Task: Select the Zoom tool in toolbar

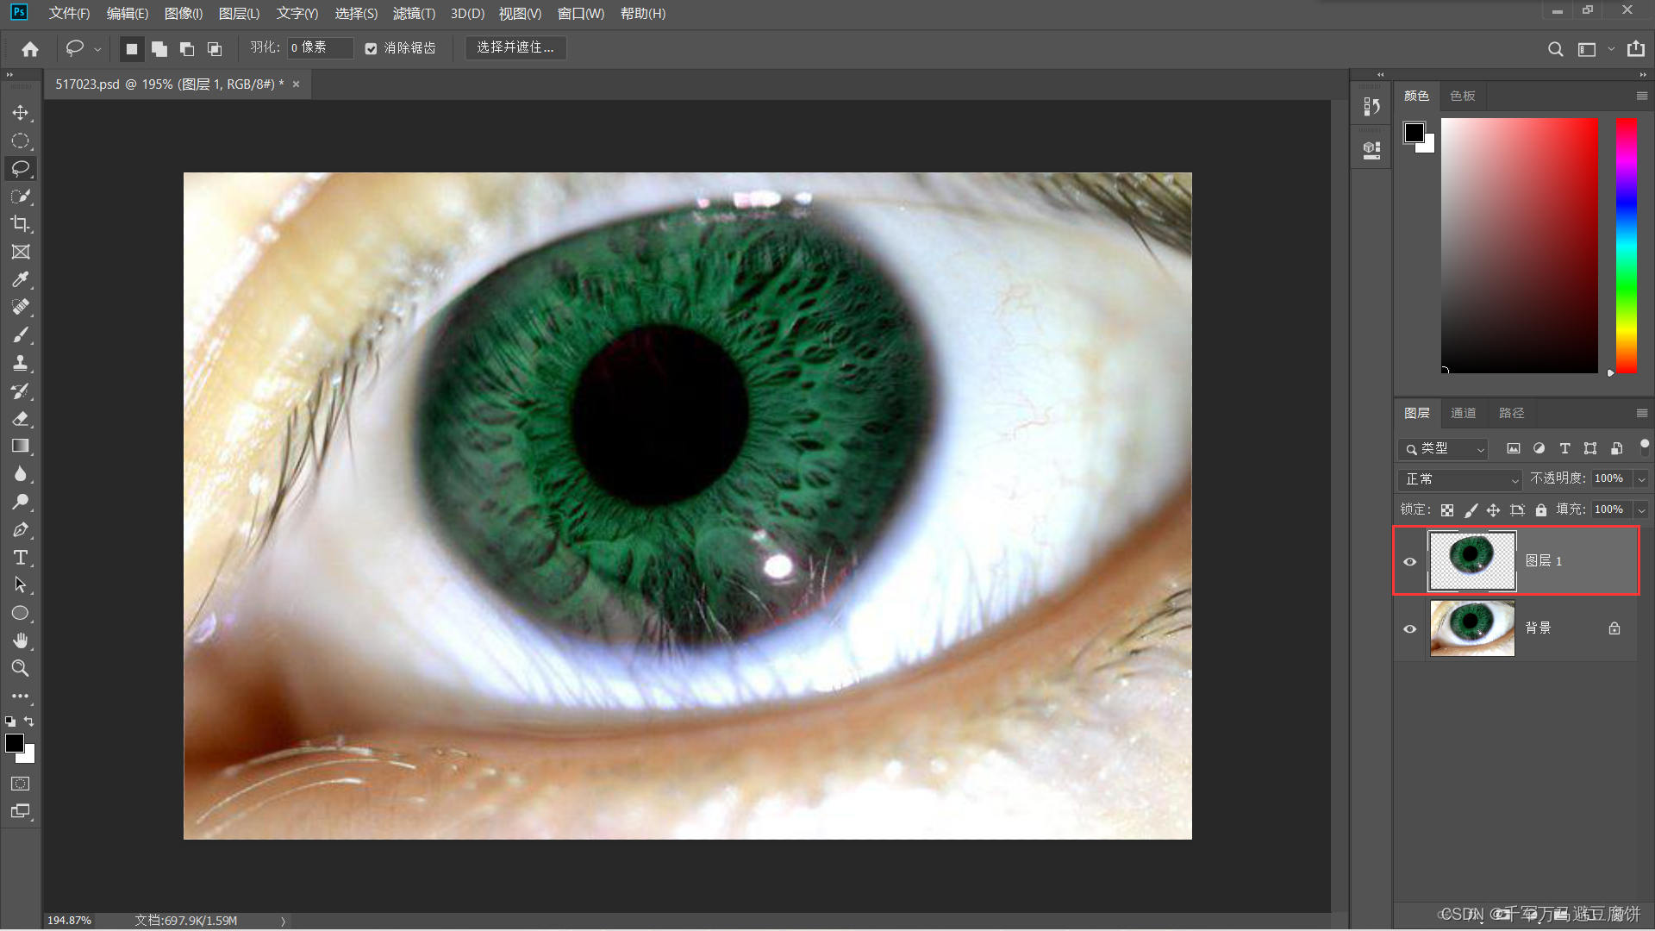Action: 21,668
